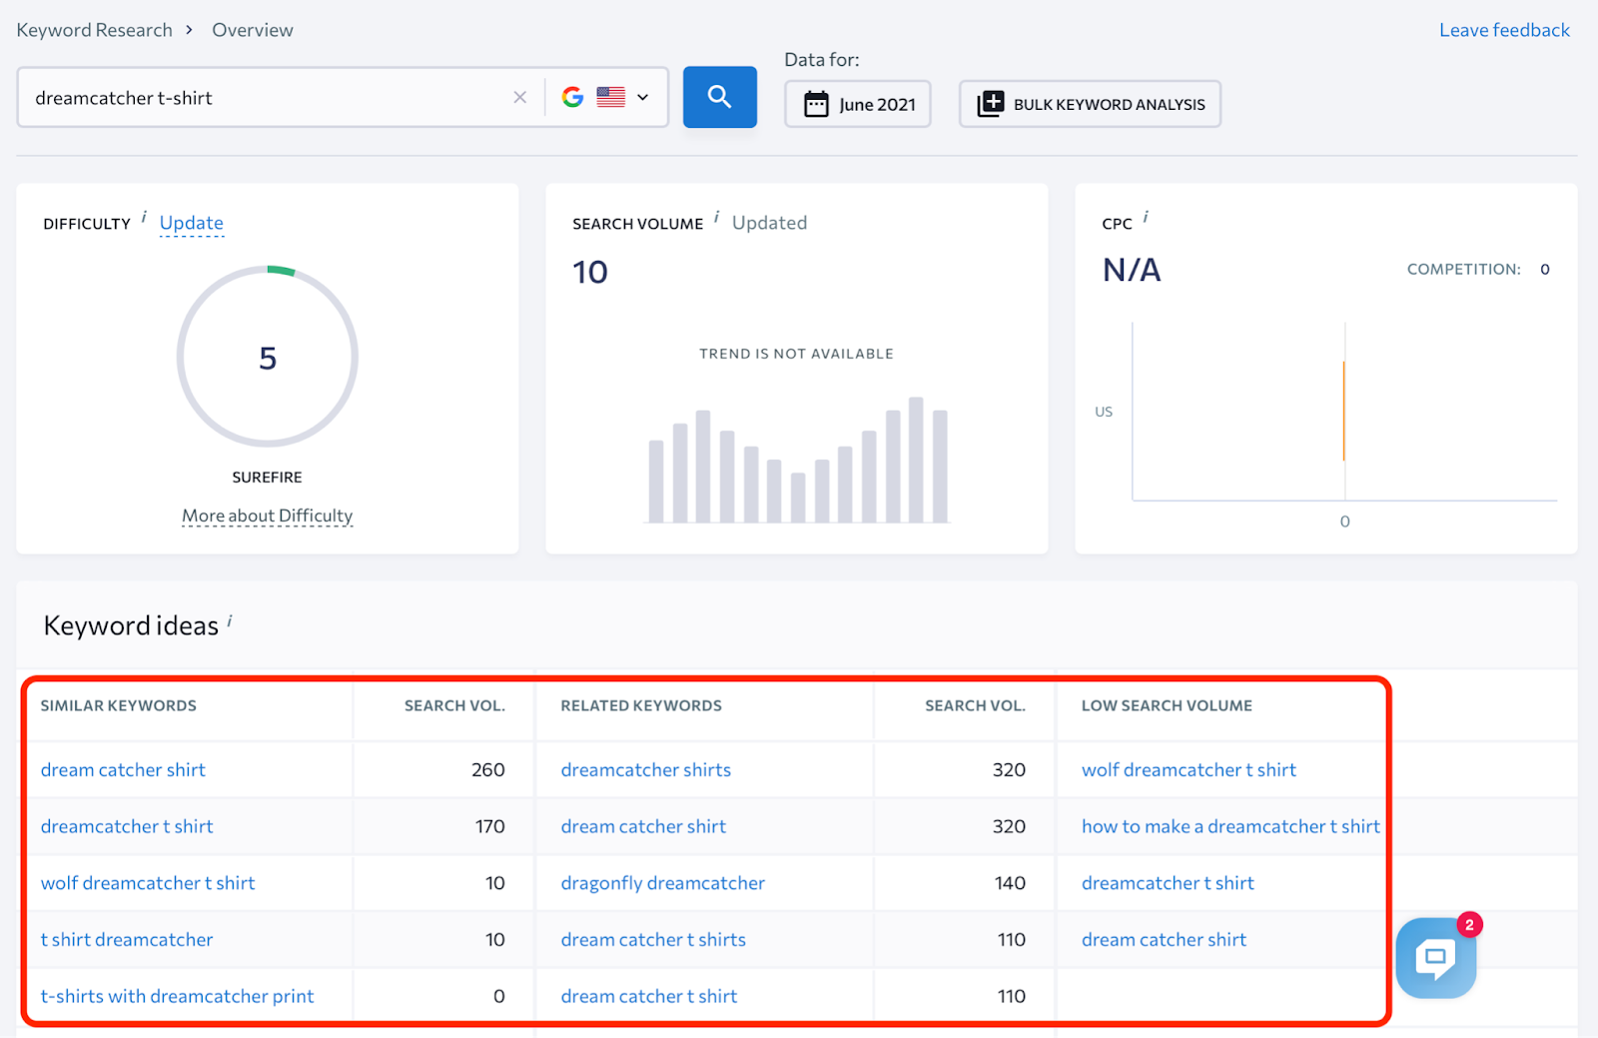Click the Leave feedback link
The image size is (1598, 1038).
[1504, 30]
